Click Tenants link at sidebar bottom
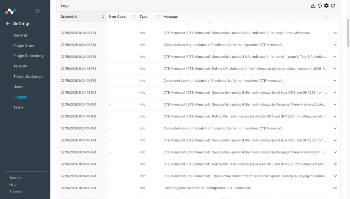The width and height of the screenshot is (350, 199). pos(15,178)
